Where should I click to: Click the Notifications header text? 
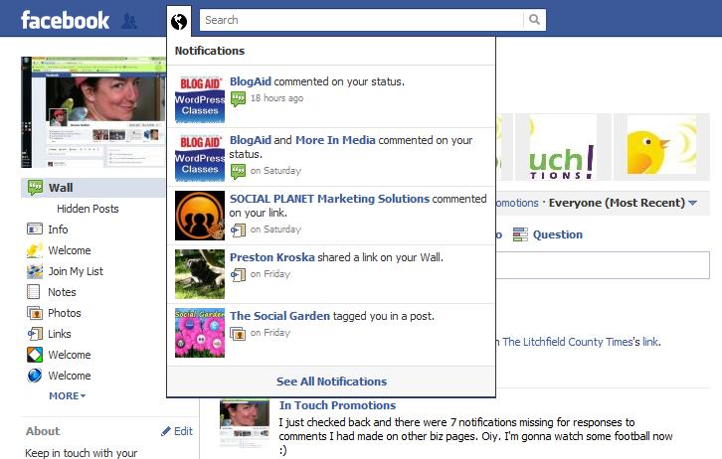[210, 51]
